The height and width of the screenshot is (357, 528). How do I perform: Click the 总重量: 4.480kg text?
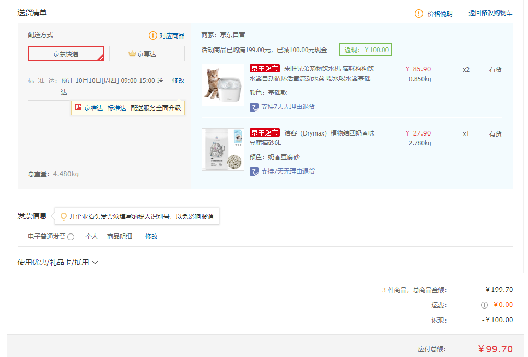(53, 174)
